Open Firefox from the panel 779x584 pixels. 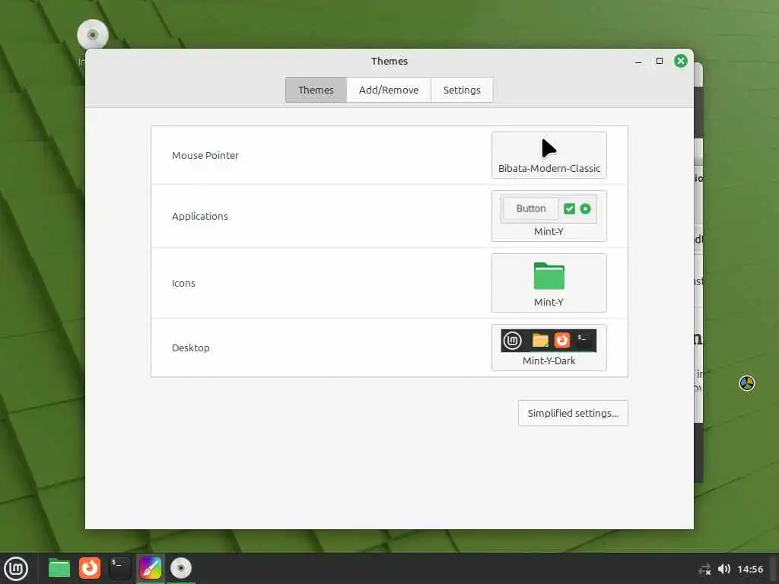(x=90, y=568)
